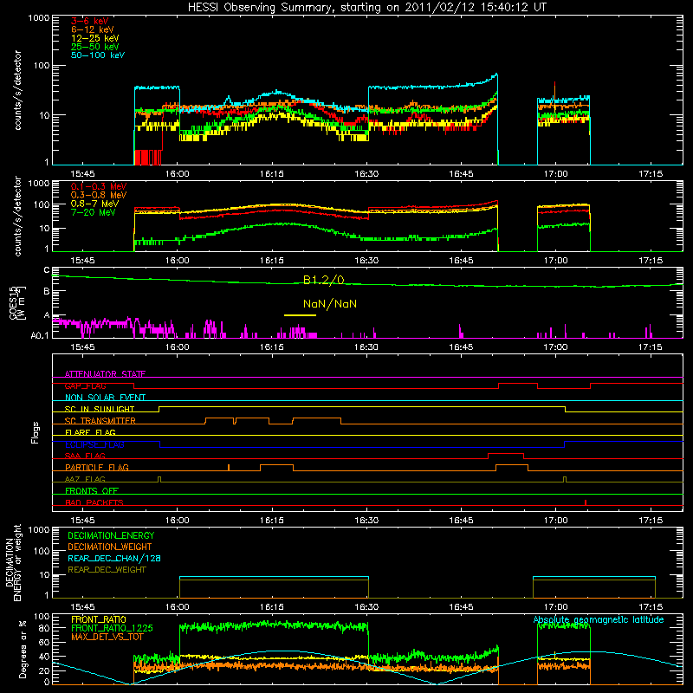The width and height of the screenshot is (693, 693).
Task: Click the B1.2/0 flare class annotation
Action: pyautogui.click(x=323, y=280)
